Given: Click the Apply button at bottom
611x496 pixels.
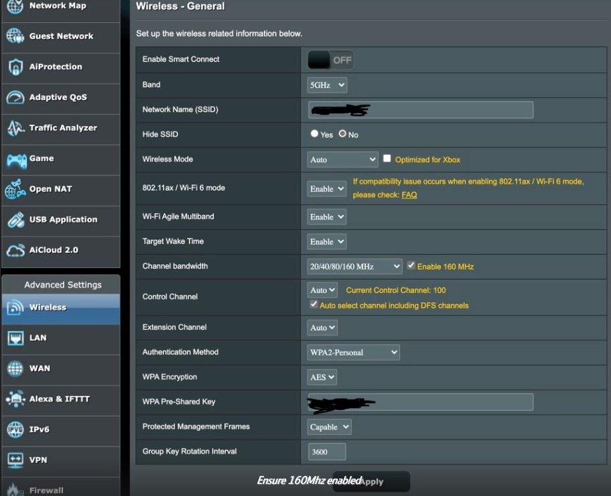Looking at the screenshot, I should (x=372, y=481).
